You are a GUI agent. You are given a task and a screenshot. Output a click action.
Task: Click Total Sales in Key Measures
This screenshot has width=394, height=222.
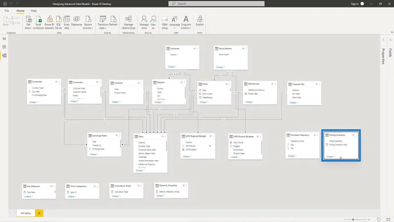[31, 192]
